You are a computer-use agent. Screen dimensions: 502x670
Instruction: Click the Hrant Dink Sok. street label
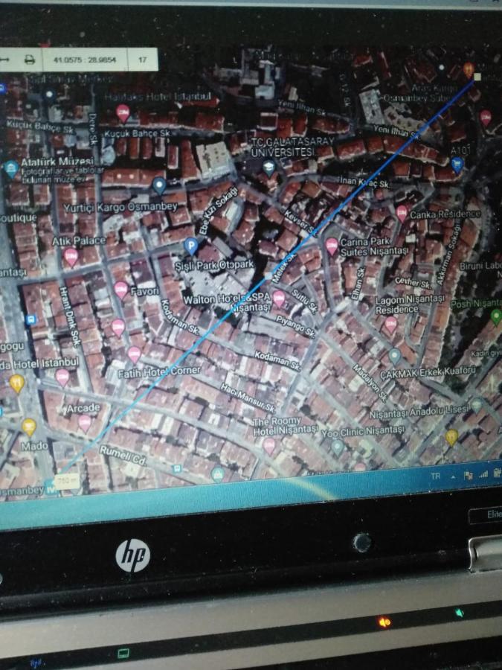point(70,316)
